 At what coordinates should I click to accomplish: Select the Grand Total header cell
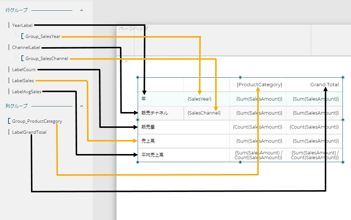pos(314,84)
